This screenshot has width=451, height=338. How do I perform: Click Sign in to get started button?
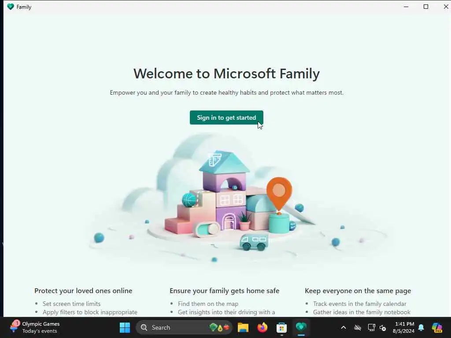tap(226, 118)
